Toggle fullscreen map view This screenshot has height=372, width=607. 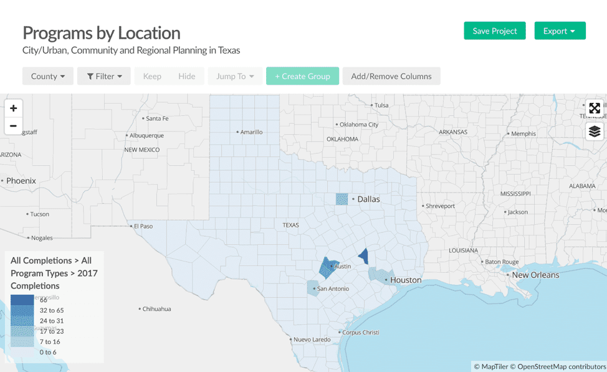595,108
